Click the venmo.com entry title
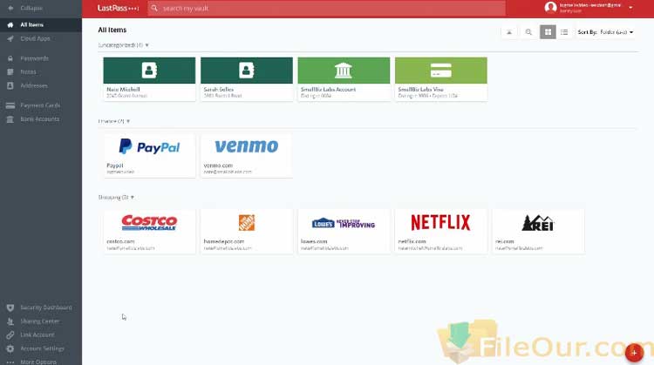 (218, 166)
